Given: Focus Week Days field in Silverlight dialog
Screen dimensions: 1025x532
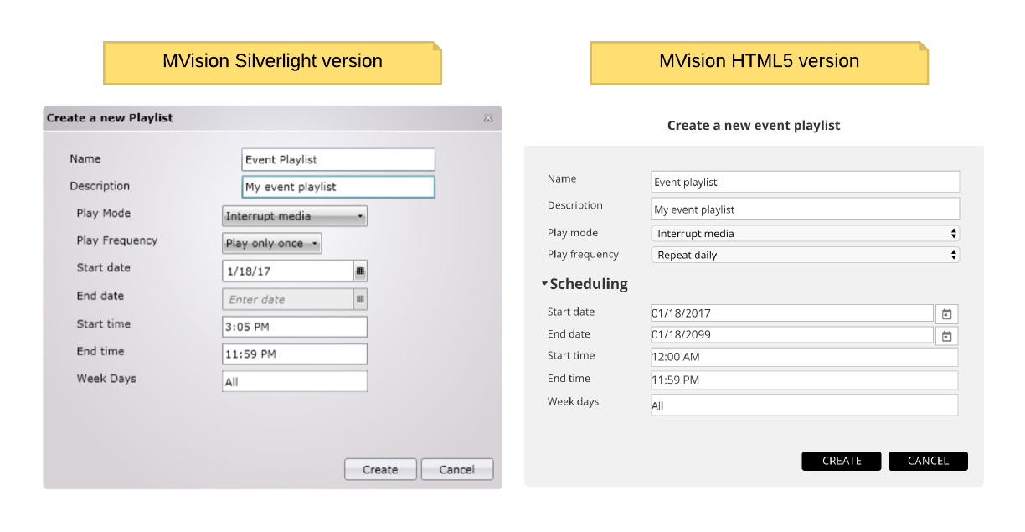Looking at the screenshot, I should tap(295, 381).
